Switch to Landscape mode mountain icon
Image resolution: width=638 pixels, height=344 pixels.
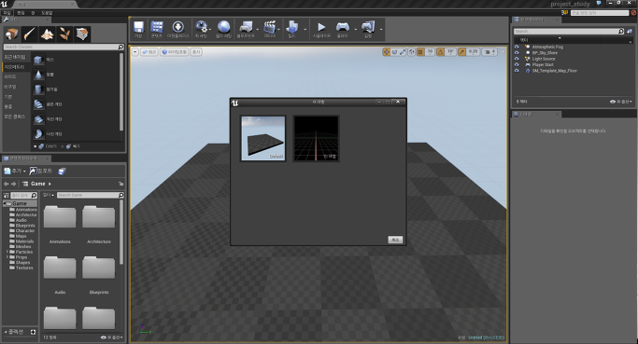(x=48, y=34)
